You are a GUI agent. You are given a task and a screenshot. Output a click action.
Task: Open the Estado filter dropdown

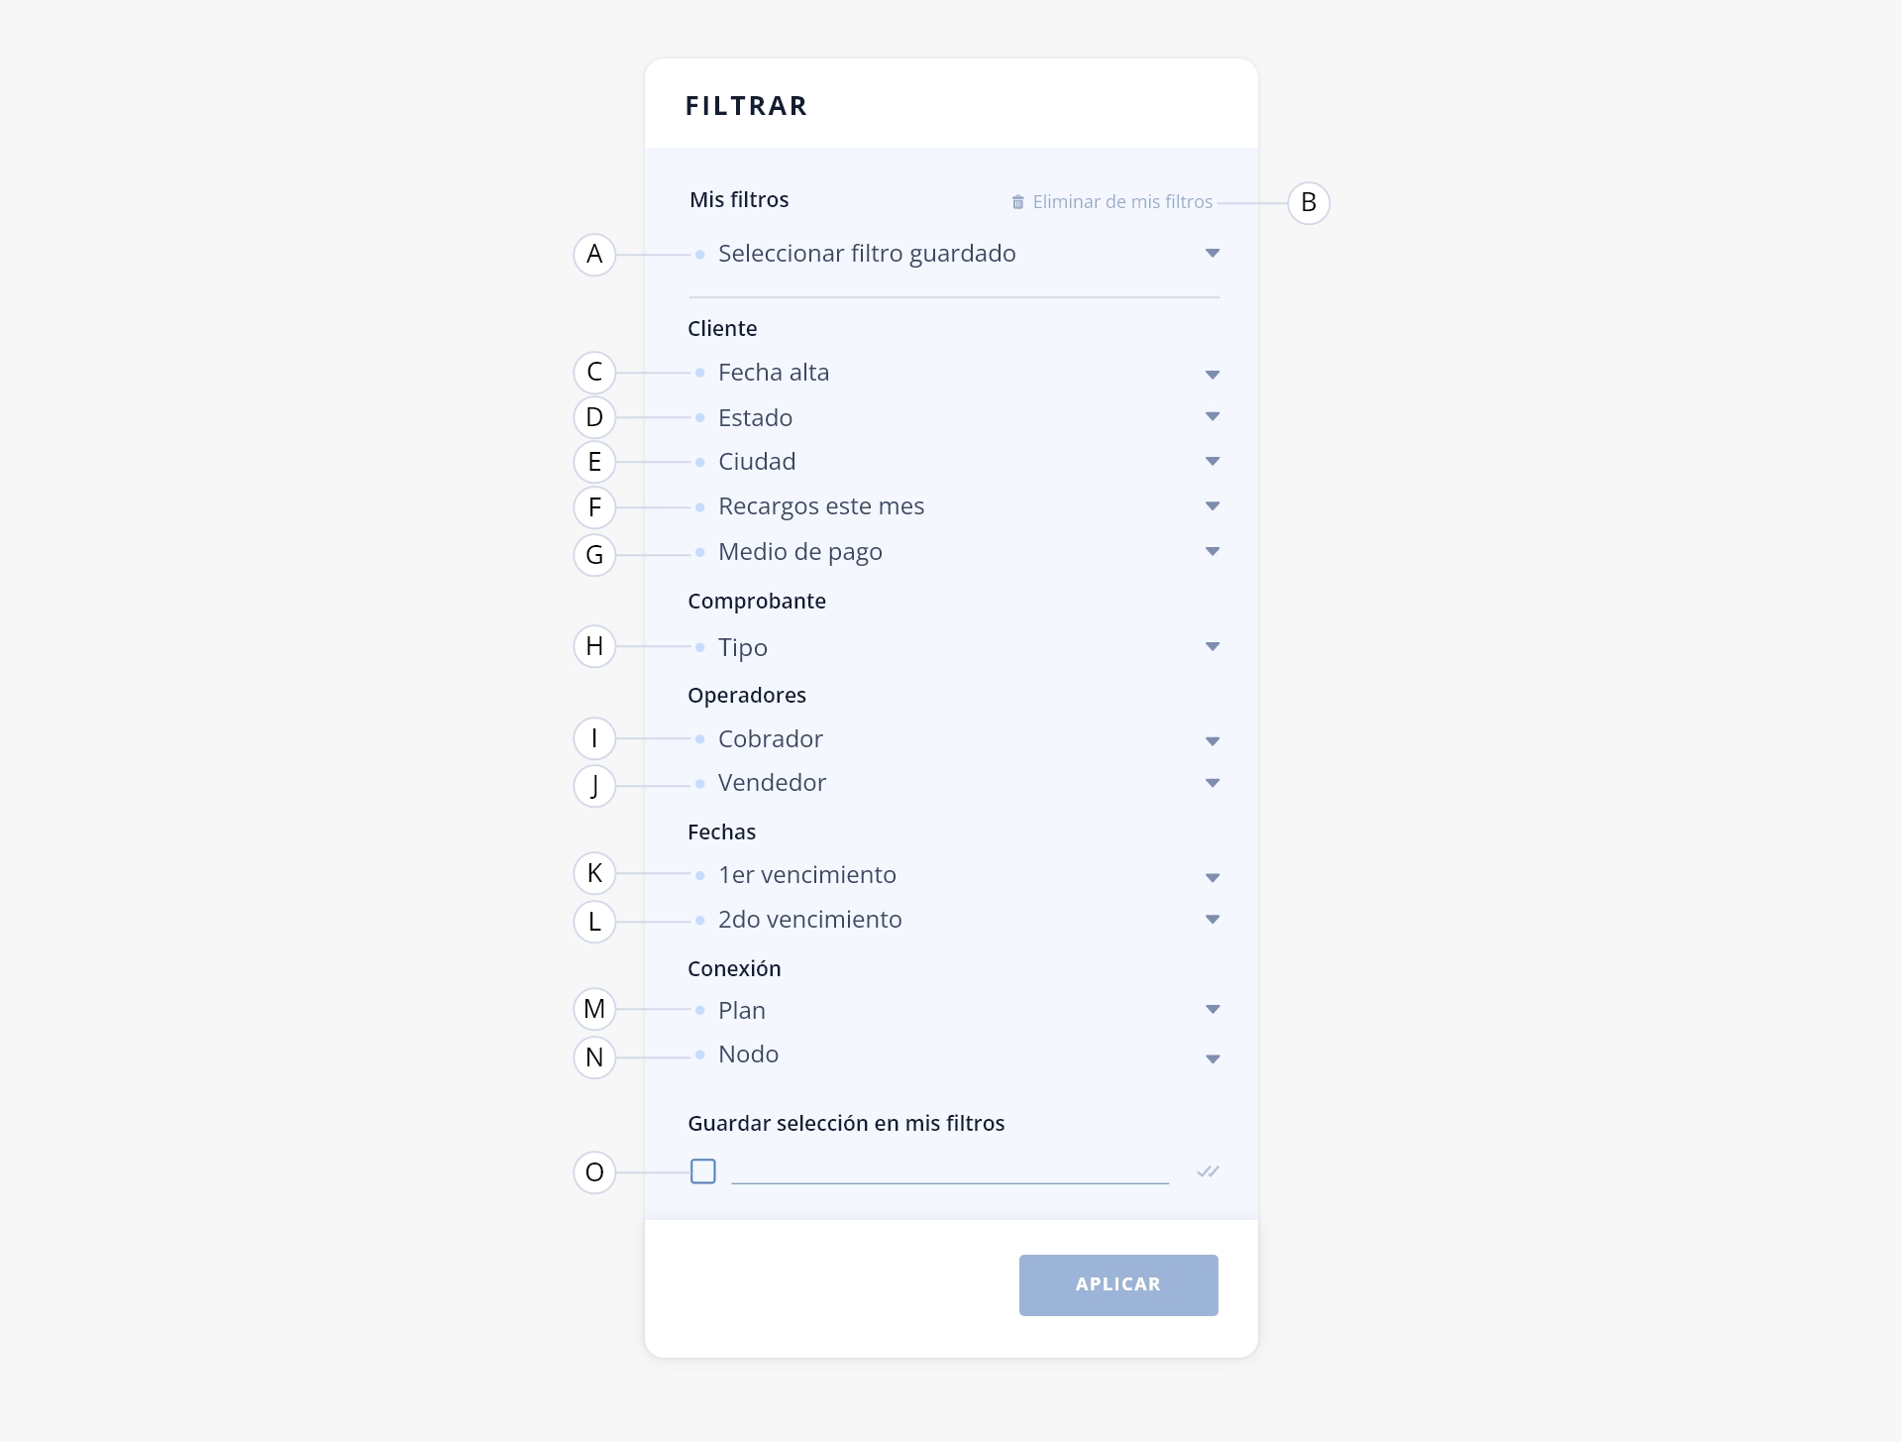pos(954,417)
